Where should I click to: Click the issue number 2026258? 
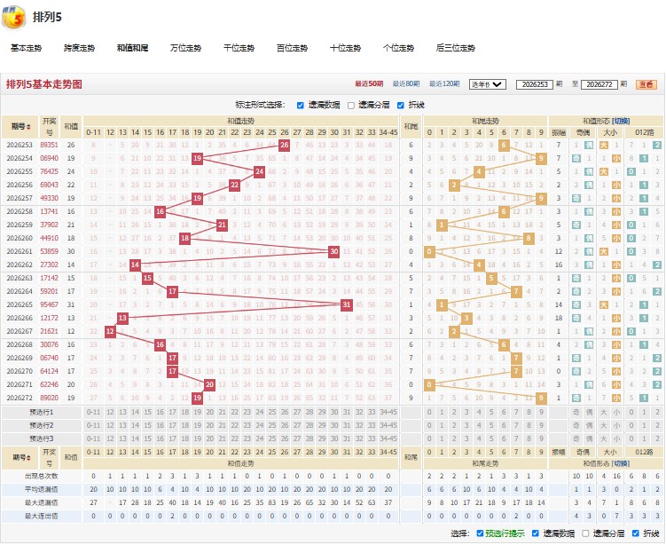(20, 212)
